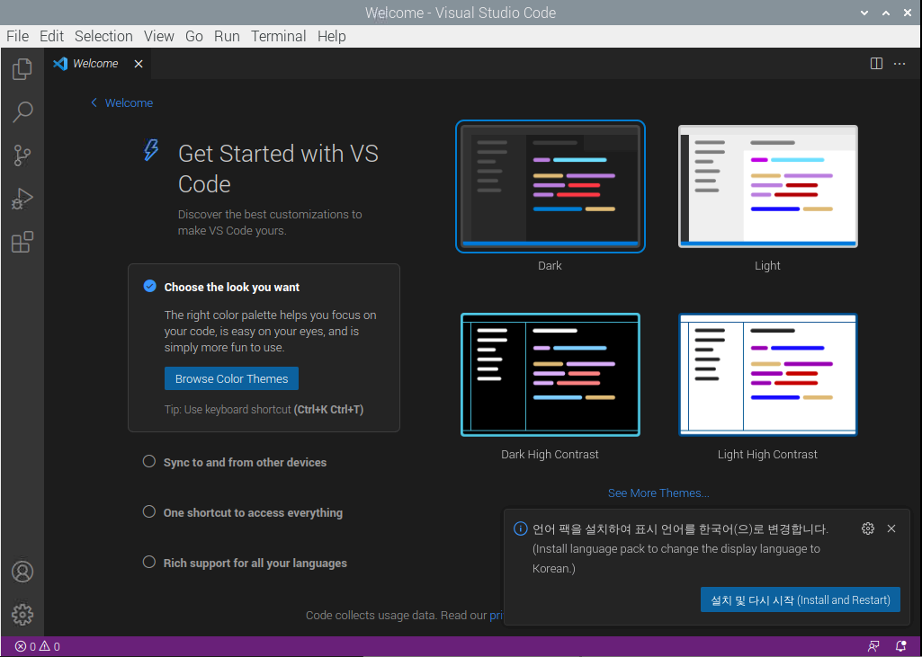Open the Edit menu
922x657 pixels.
coord(52,37)
